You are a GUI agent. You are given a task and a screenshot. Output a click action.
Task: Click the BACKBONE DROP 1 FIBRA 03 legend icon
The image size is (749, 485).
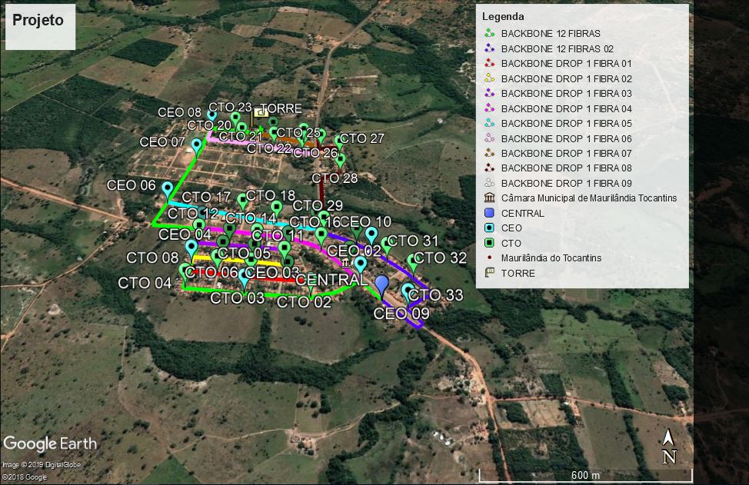click(489, 94)
